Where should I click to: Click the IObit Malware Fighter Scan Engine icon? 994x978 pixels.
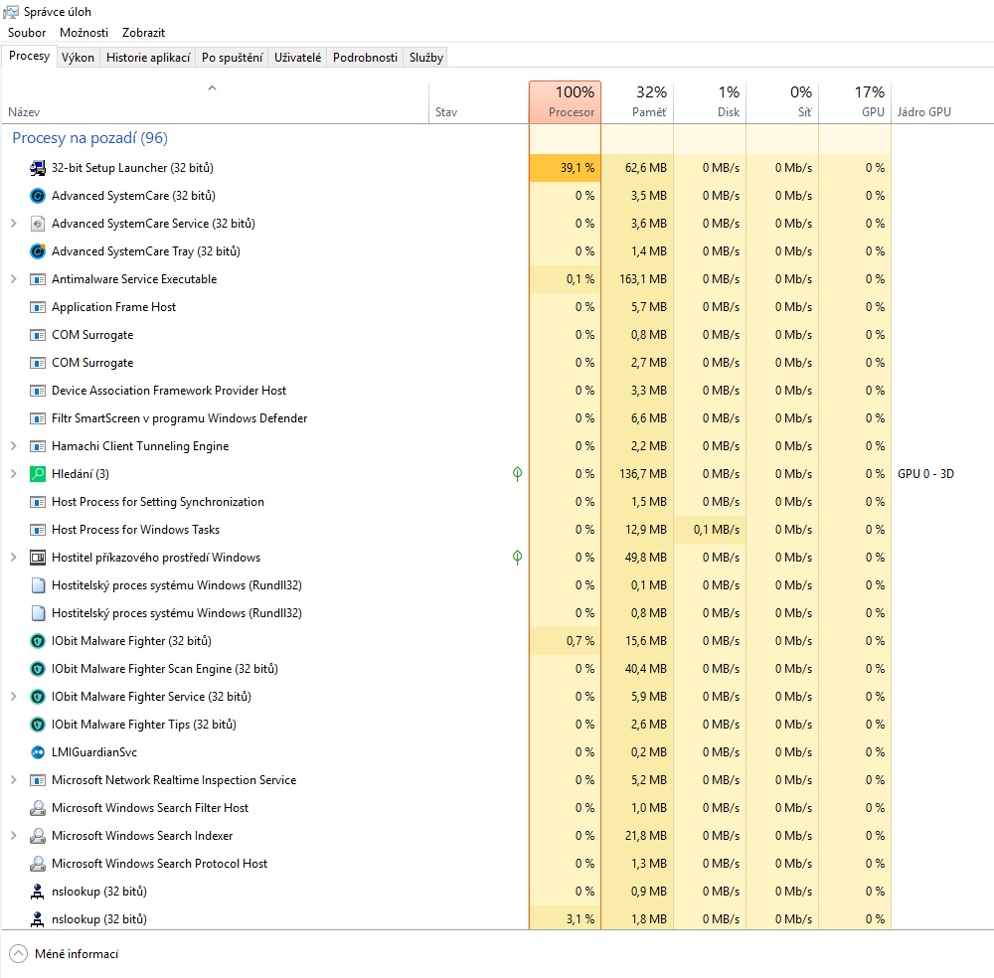pos(38,669)
